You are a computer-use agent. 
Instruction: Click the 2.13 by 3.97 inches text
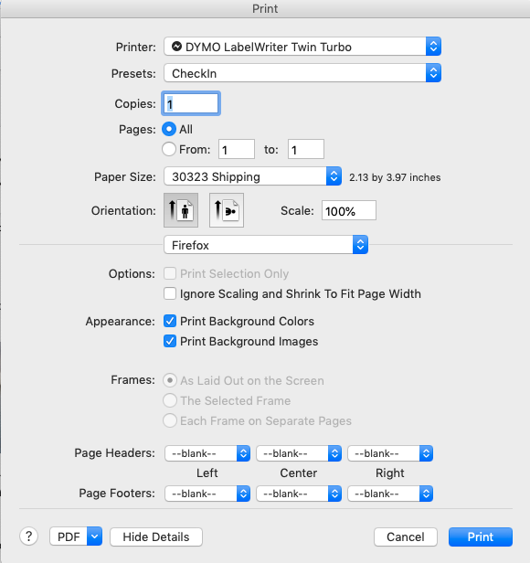[395, 177]
